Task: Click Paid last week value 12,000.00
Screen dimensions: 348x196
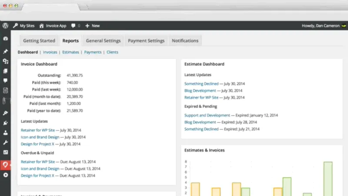Action: tap(74, 89)
